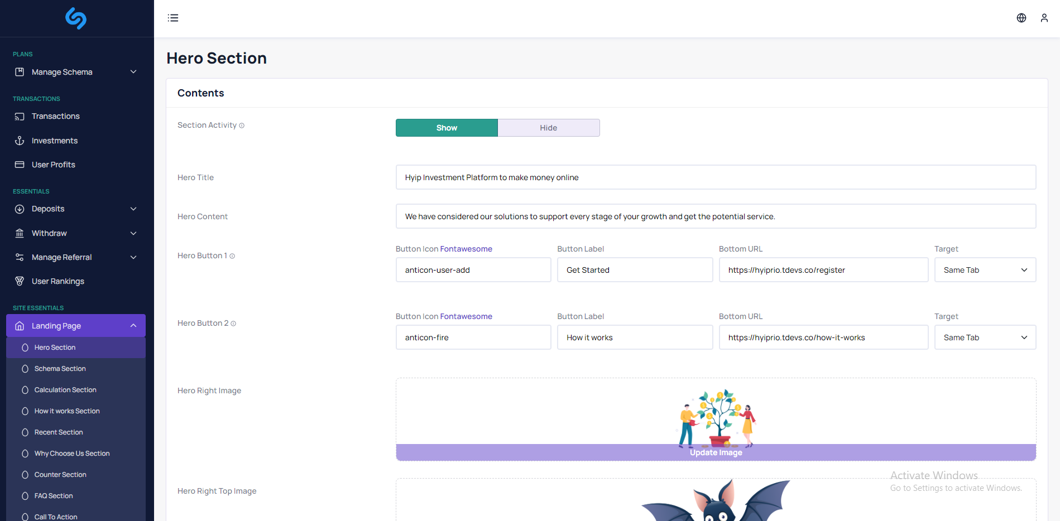The width and height of the screenshot is (1060, 521).
Task: Click info icon beside Section Activity
Action: (242, 126)
